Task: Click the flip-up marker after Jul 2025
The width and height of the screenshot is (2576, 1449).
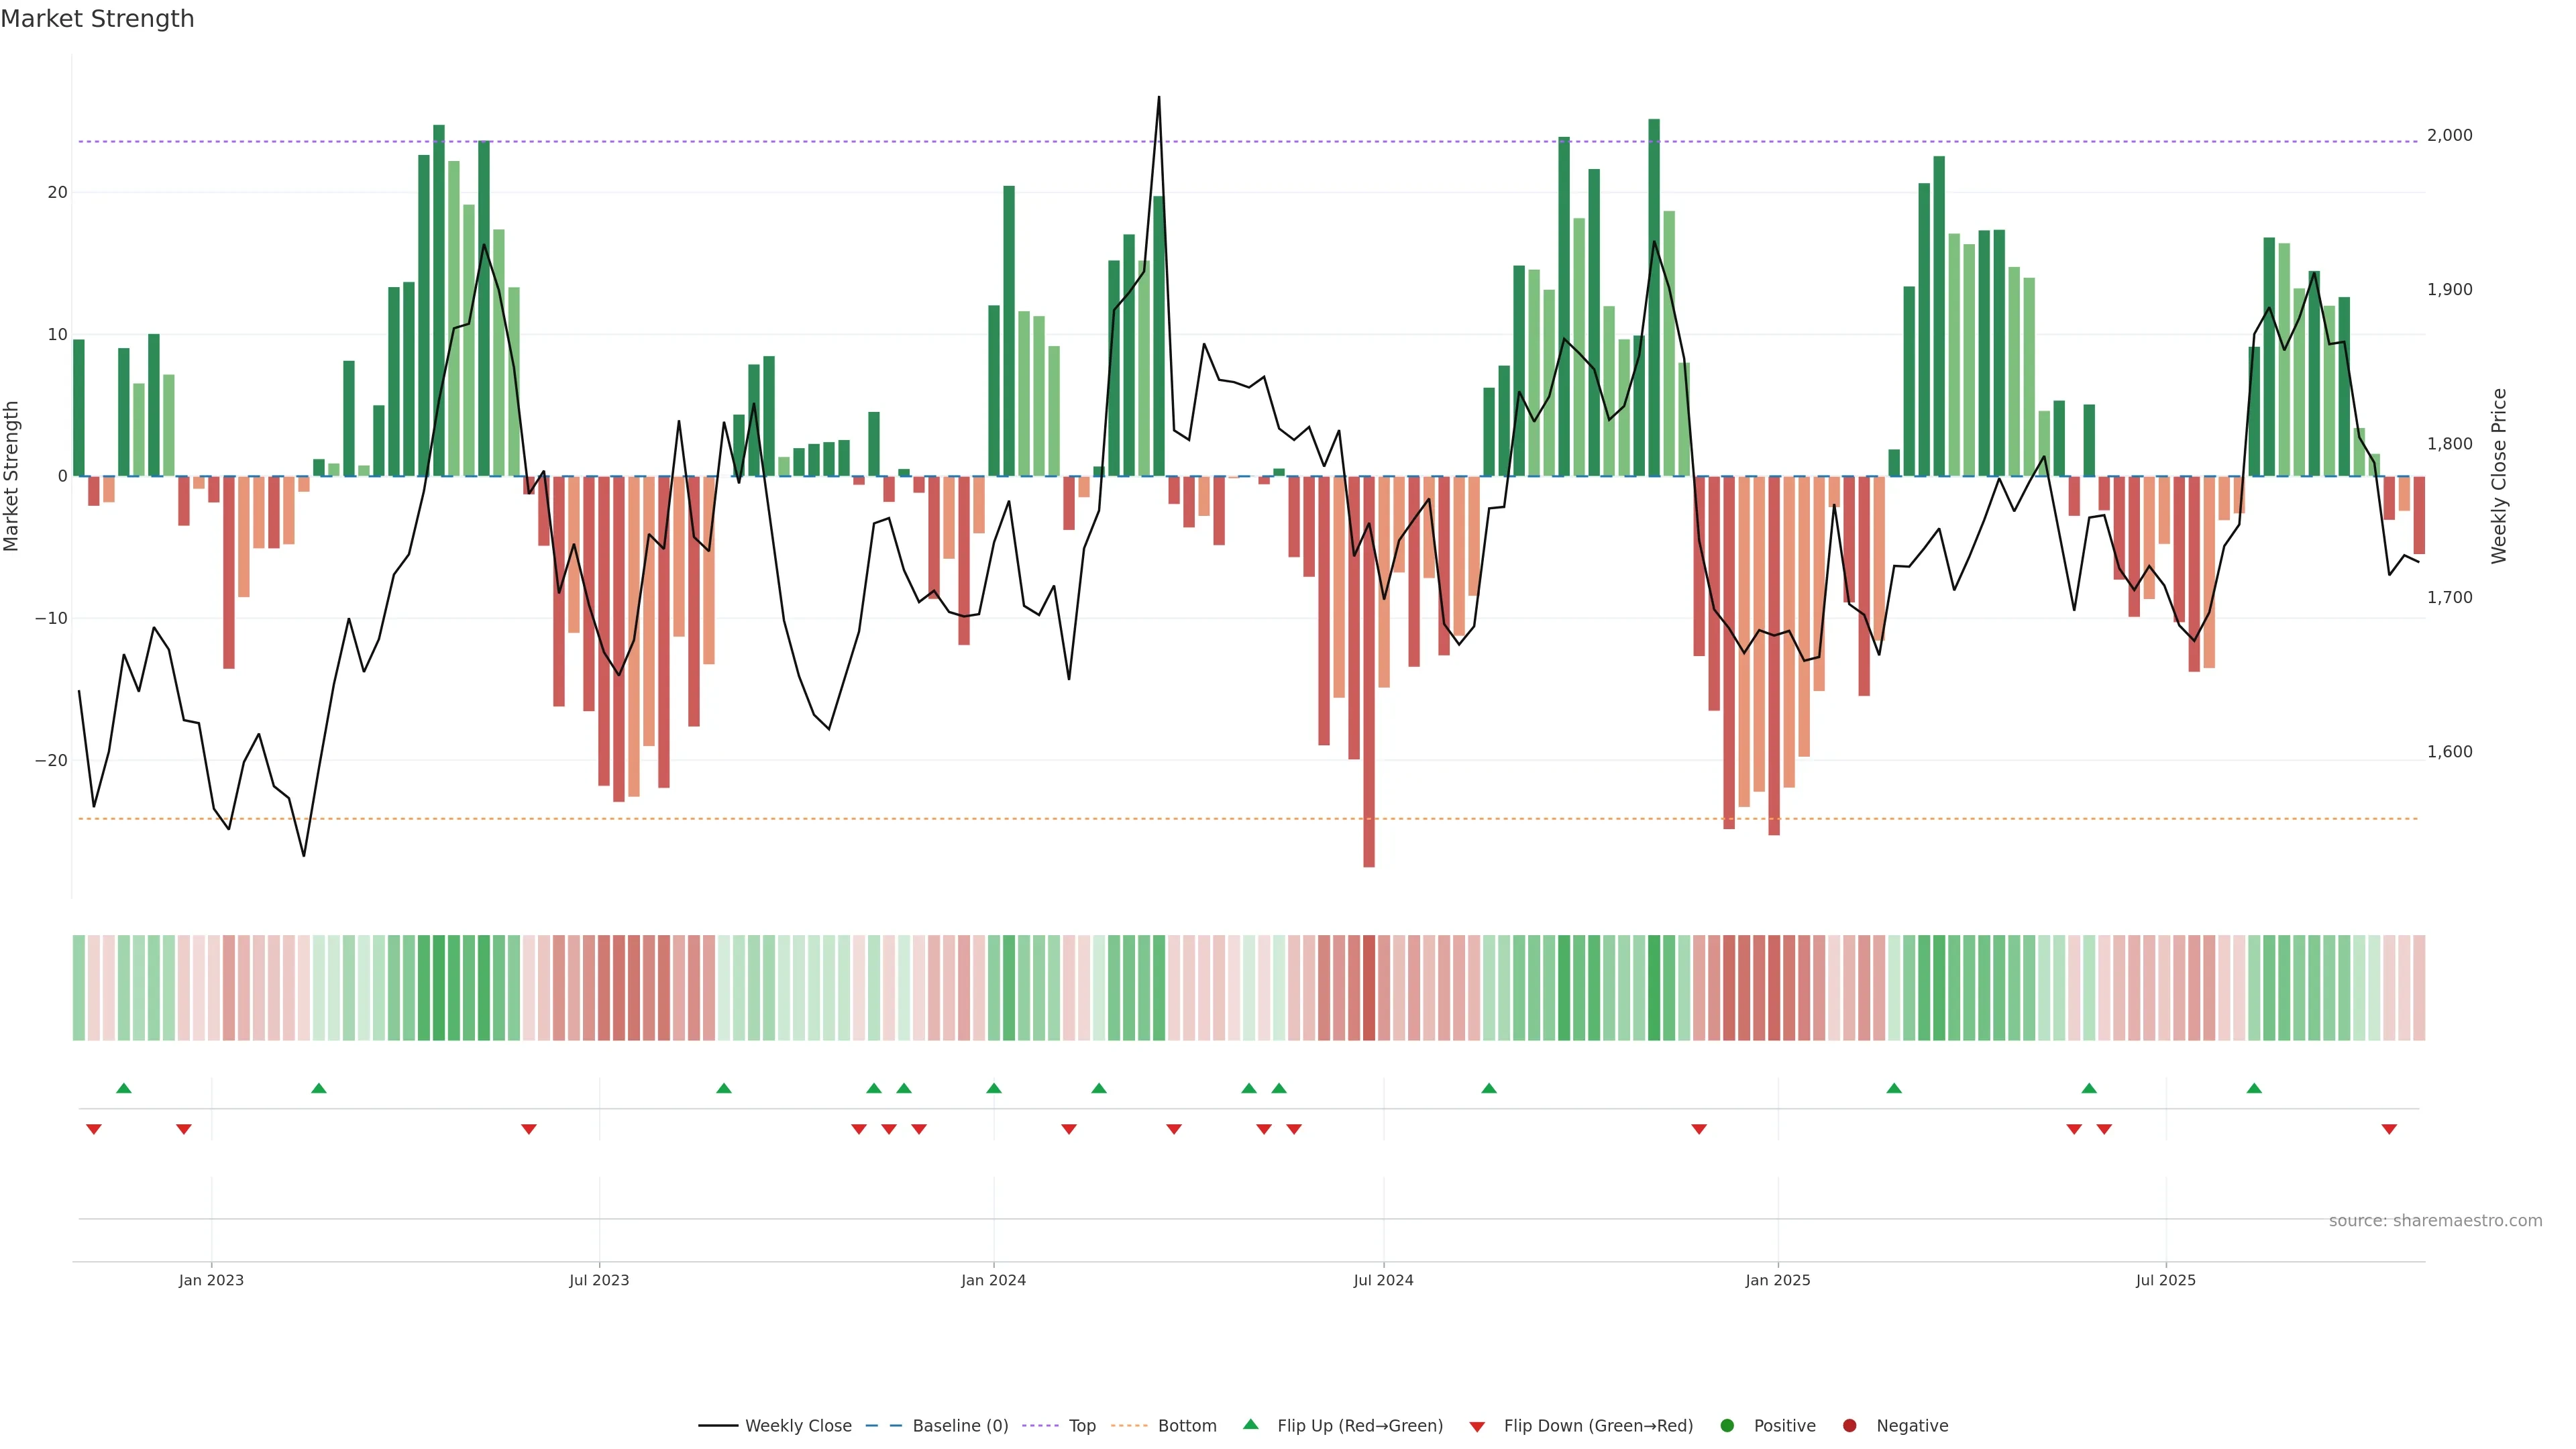Action: pyautogui.click(x=2254, y=1088)
